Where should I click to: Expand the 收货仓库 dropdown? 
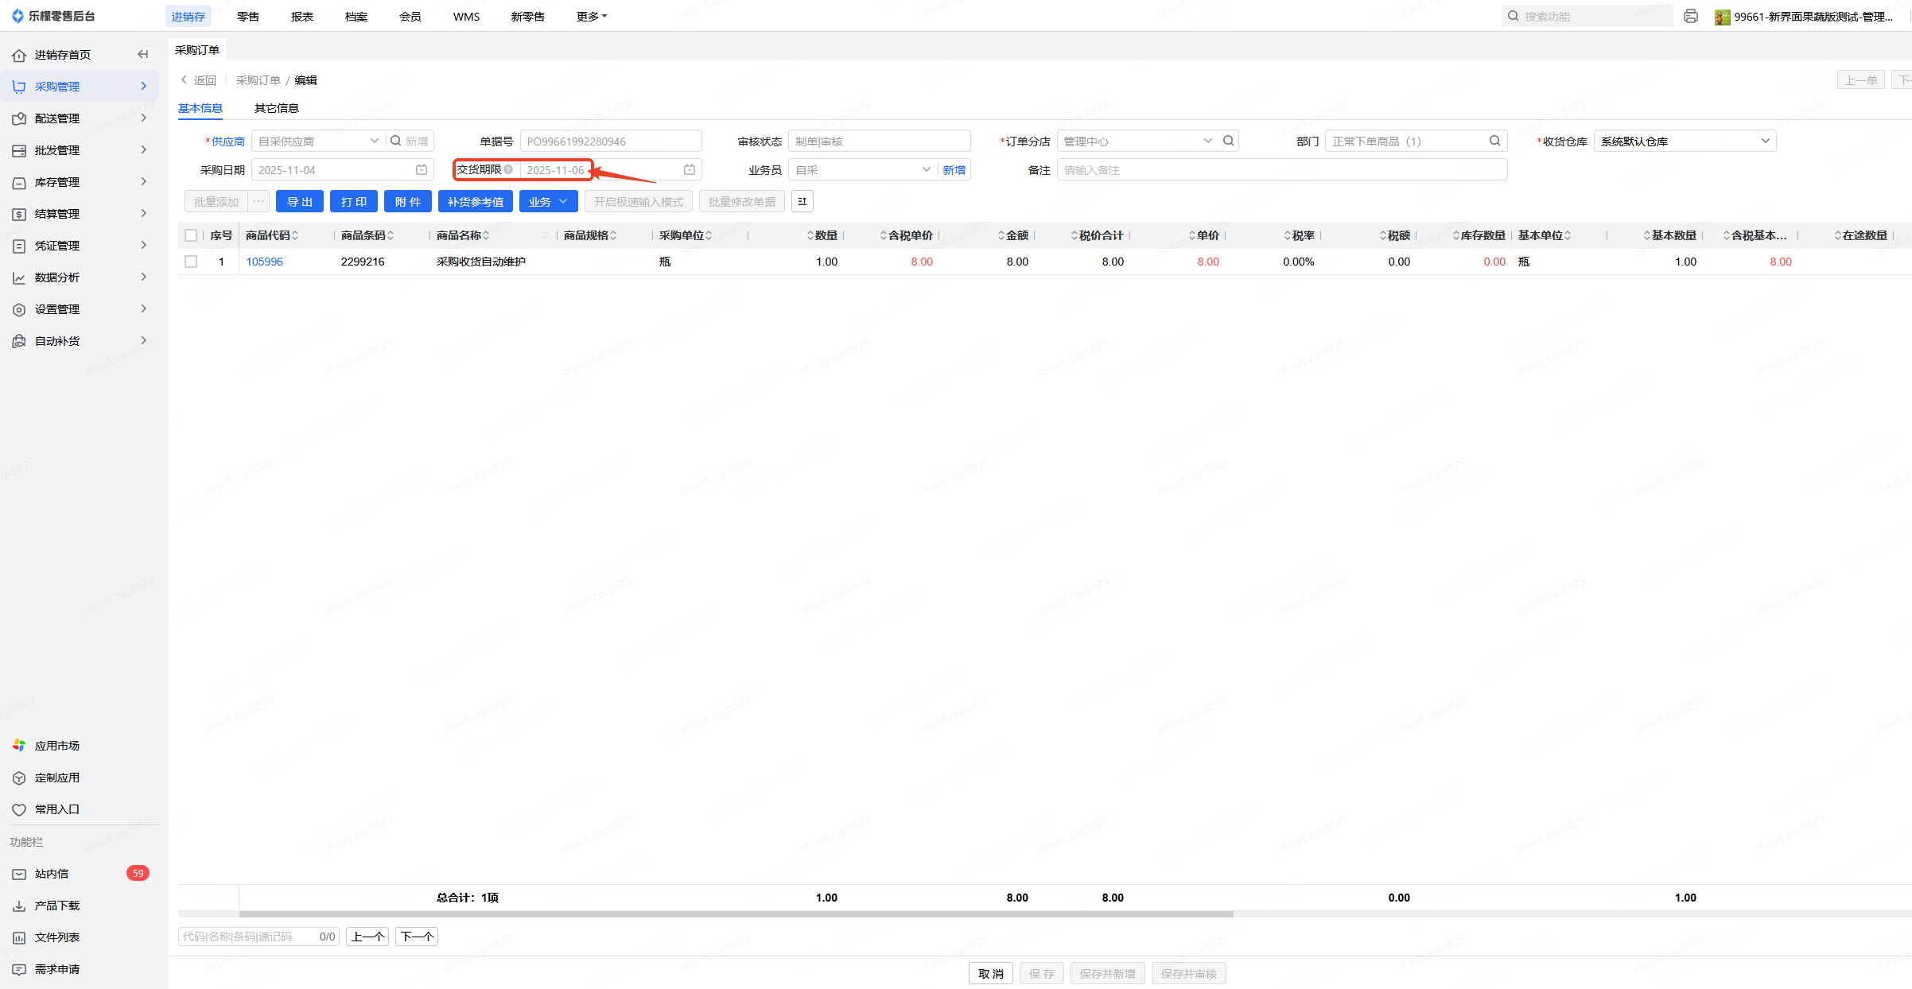coord(1765,141)
